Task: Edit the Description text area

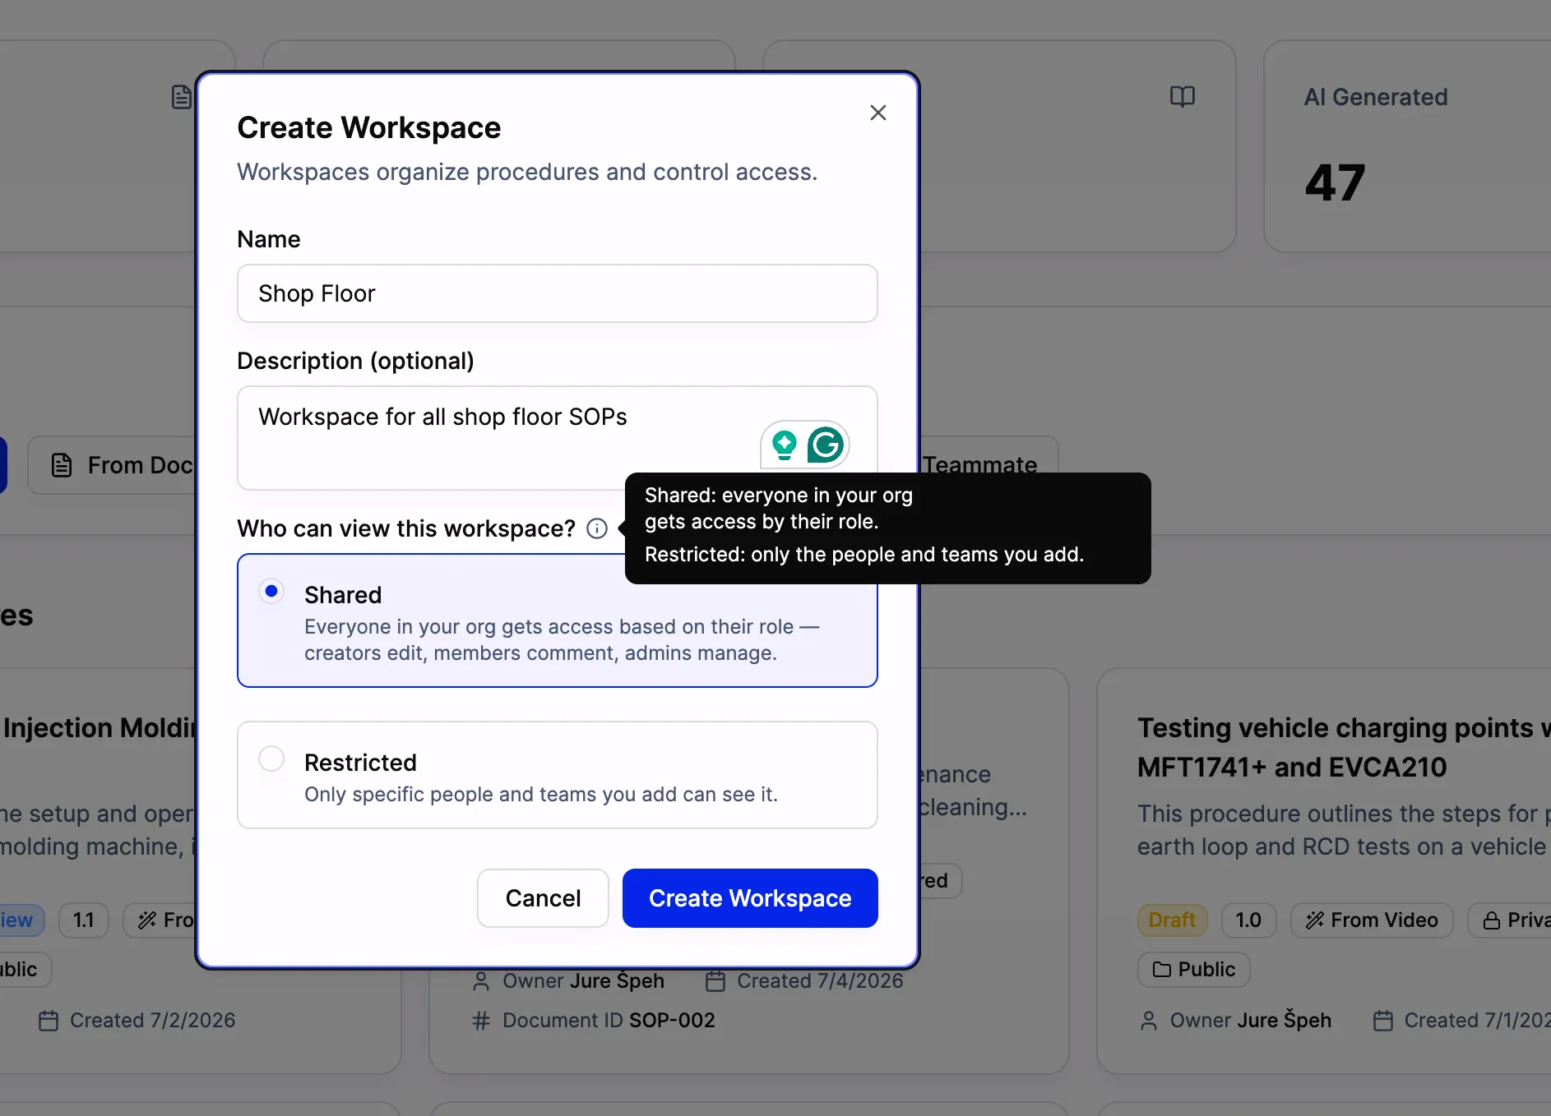Action: click(558, 438)
